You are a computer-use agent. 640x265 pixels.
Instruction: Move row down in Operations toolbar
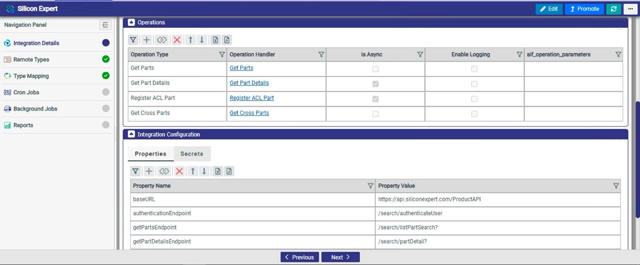202,40
